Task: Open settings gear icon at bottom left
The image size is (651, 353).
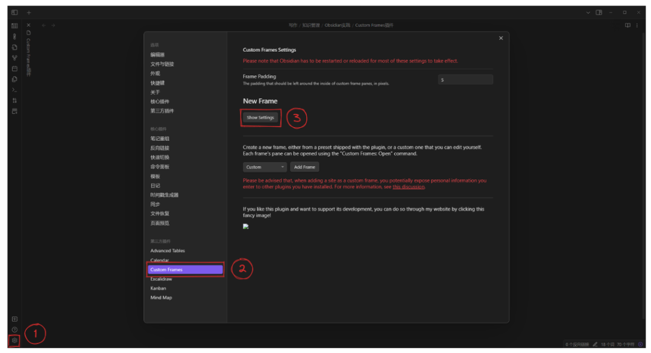Action: pyautogui.click(x=14, y=340)
